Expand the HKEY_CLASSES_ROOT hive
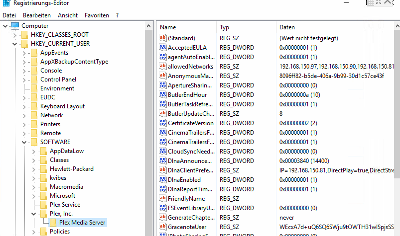Viewport: 400px width, 236px height. point(14,35)
